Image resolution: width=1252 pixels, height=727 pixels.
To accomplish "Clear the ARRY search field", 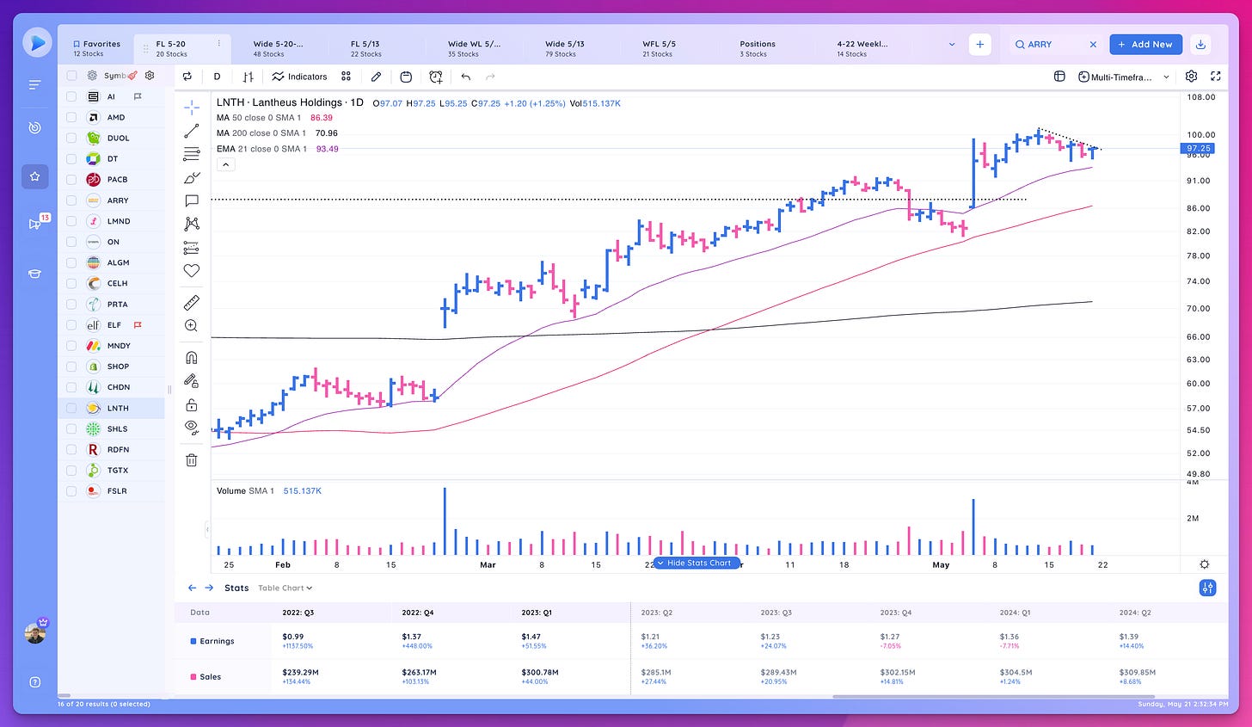I will click(x=1093, y=44).
